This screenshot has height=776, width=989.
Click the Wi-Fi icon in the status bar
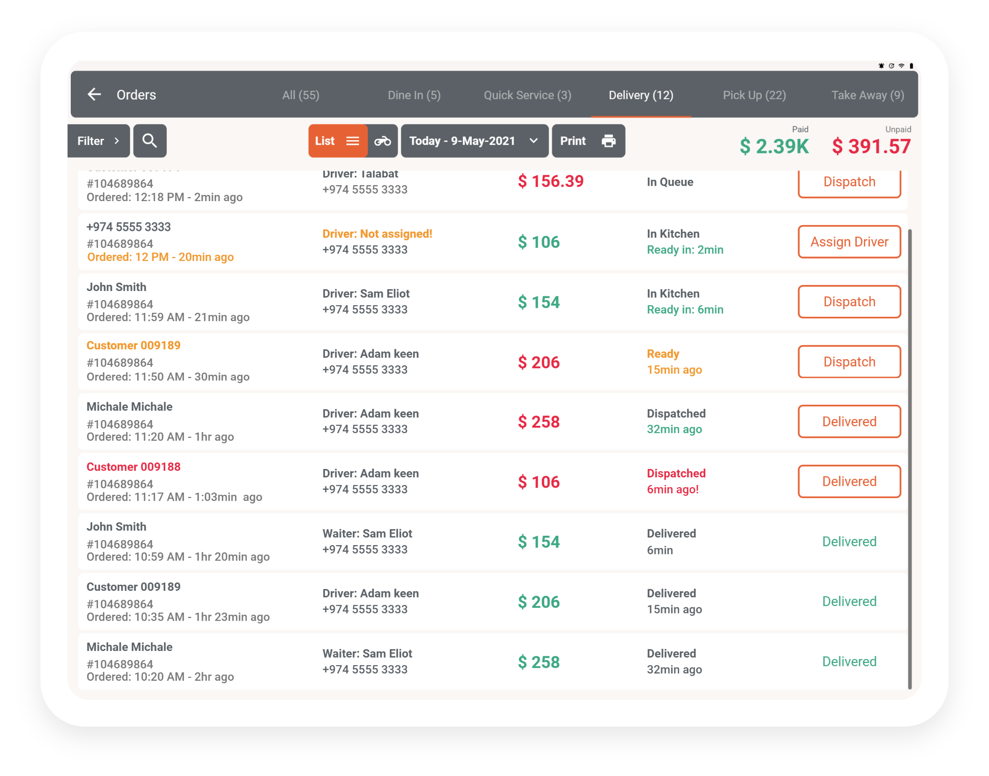pos(901,65)
